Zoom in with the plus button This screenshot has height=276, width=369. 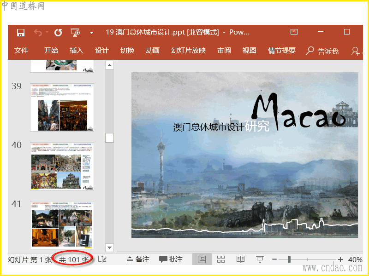coord(340,259)
